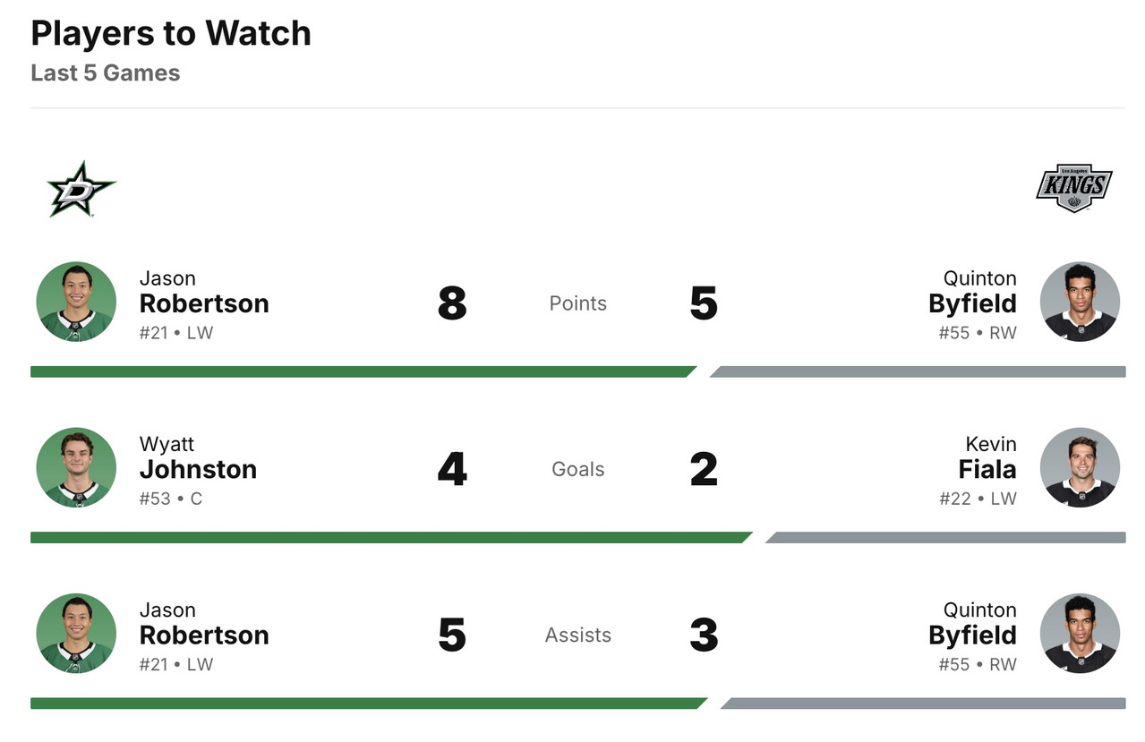The width and height of the screenshot is (1145, 742).
Task: Click Wyatt Johnston's player photo
Action: [x=76, y=467]
